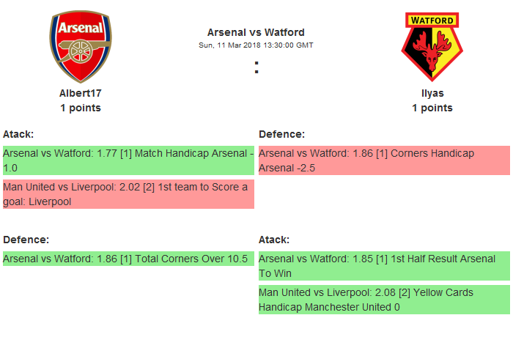The height and width of the screenshot is (337, 513).
Task: Select the Yellow Cards Handicap Manchester United bet
Action: [x=384, y=300]
